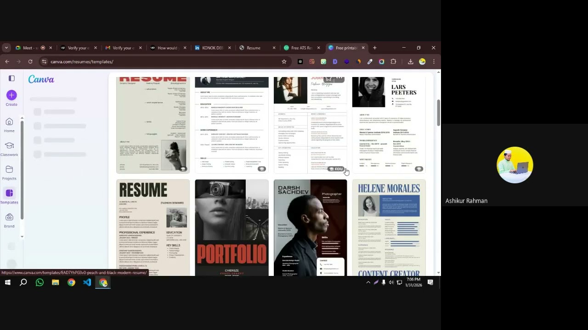Switch to the Meet tab
Viewport: 588px width, 330px height.
pyautogui.click(x=34, y=48)
